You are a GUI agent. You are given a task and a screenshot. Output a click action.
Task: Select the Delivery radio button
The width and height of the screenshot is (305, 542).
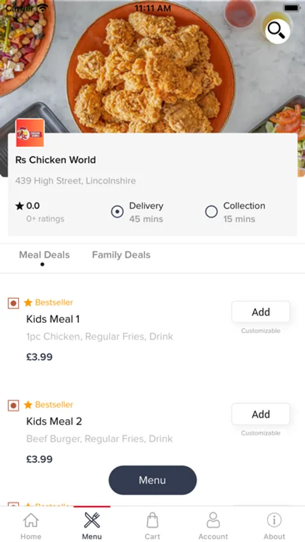click(117, 211)
